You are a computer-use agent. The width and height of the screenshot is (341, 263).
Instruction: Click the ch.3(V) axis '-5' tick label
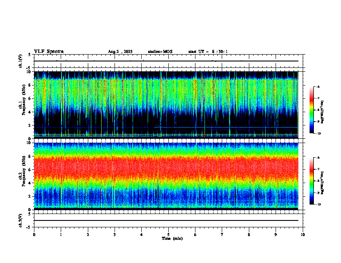pyautogui.click(x=29, y=227)
